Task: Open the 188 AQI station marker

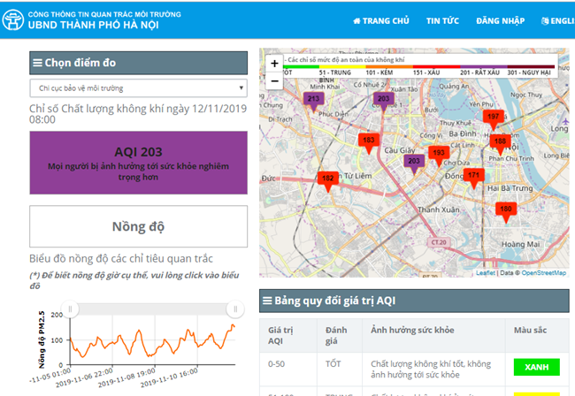Action: pos(500,141)
